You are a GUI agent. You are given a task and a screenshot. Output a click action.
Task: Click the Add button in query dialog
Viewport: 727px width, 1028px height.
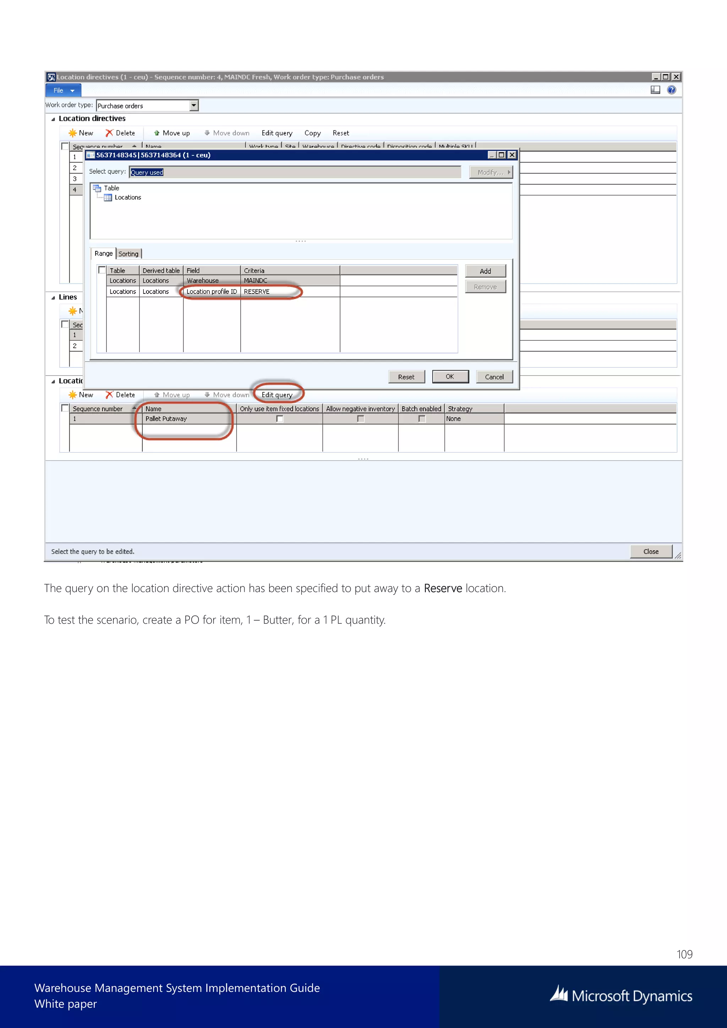(x=486, y=271)
